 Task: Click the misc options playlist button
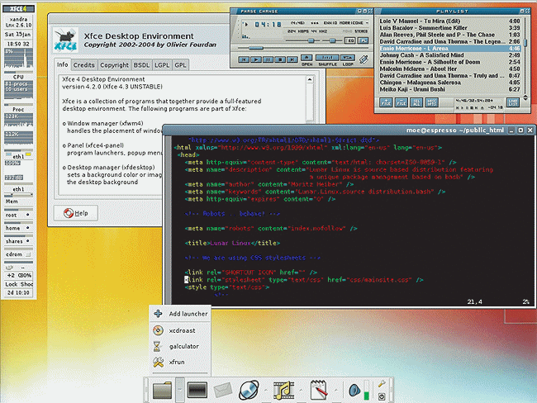[431, 102]
